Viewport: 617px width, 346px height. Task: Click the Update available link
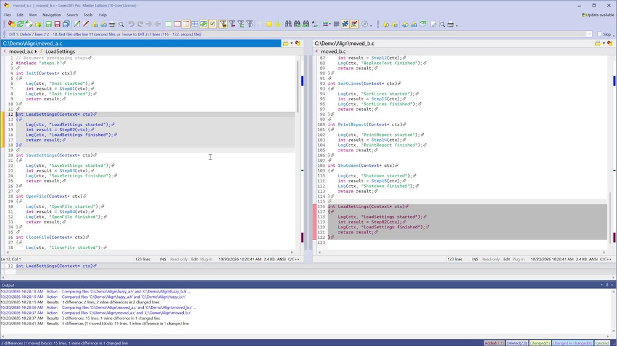[598, 15]
